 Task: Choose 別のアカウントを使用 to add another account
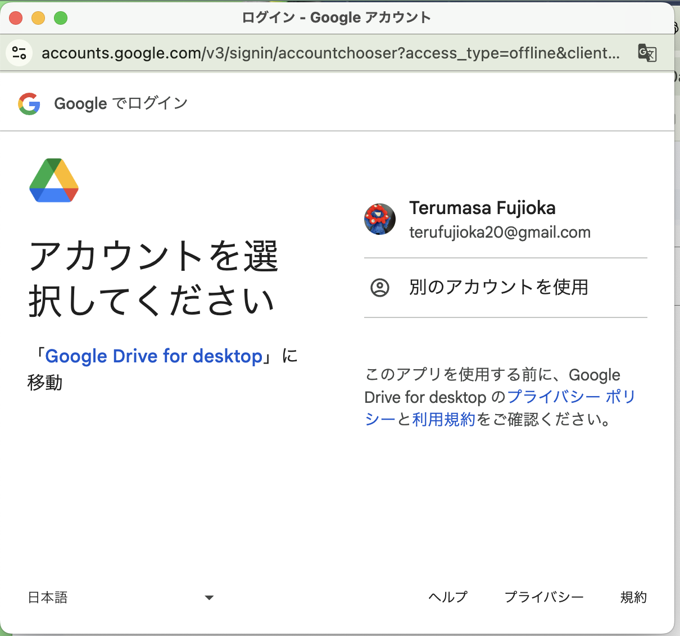[x=498, y=288]
